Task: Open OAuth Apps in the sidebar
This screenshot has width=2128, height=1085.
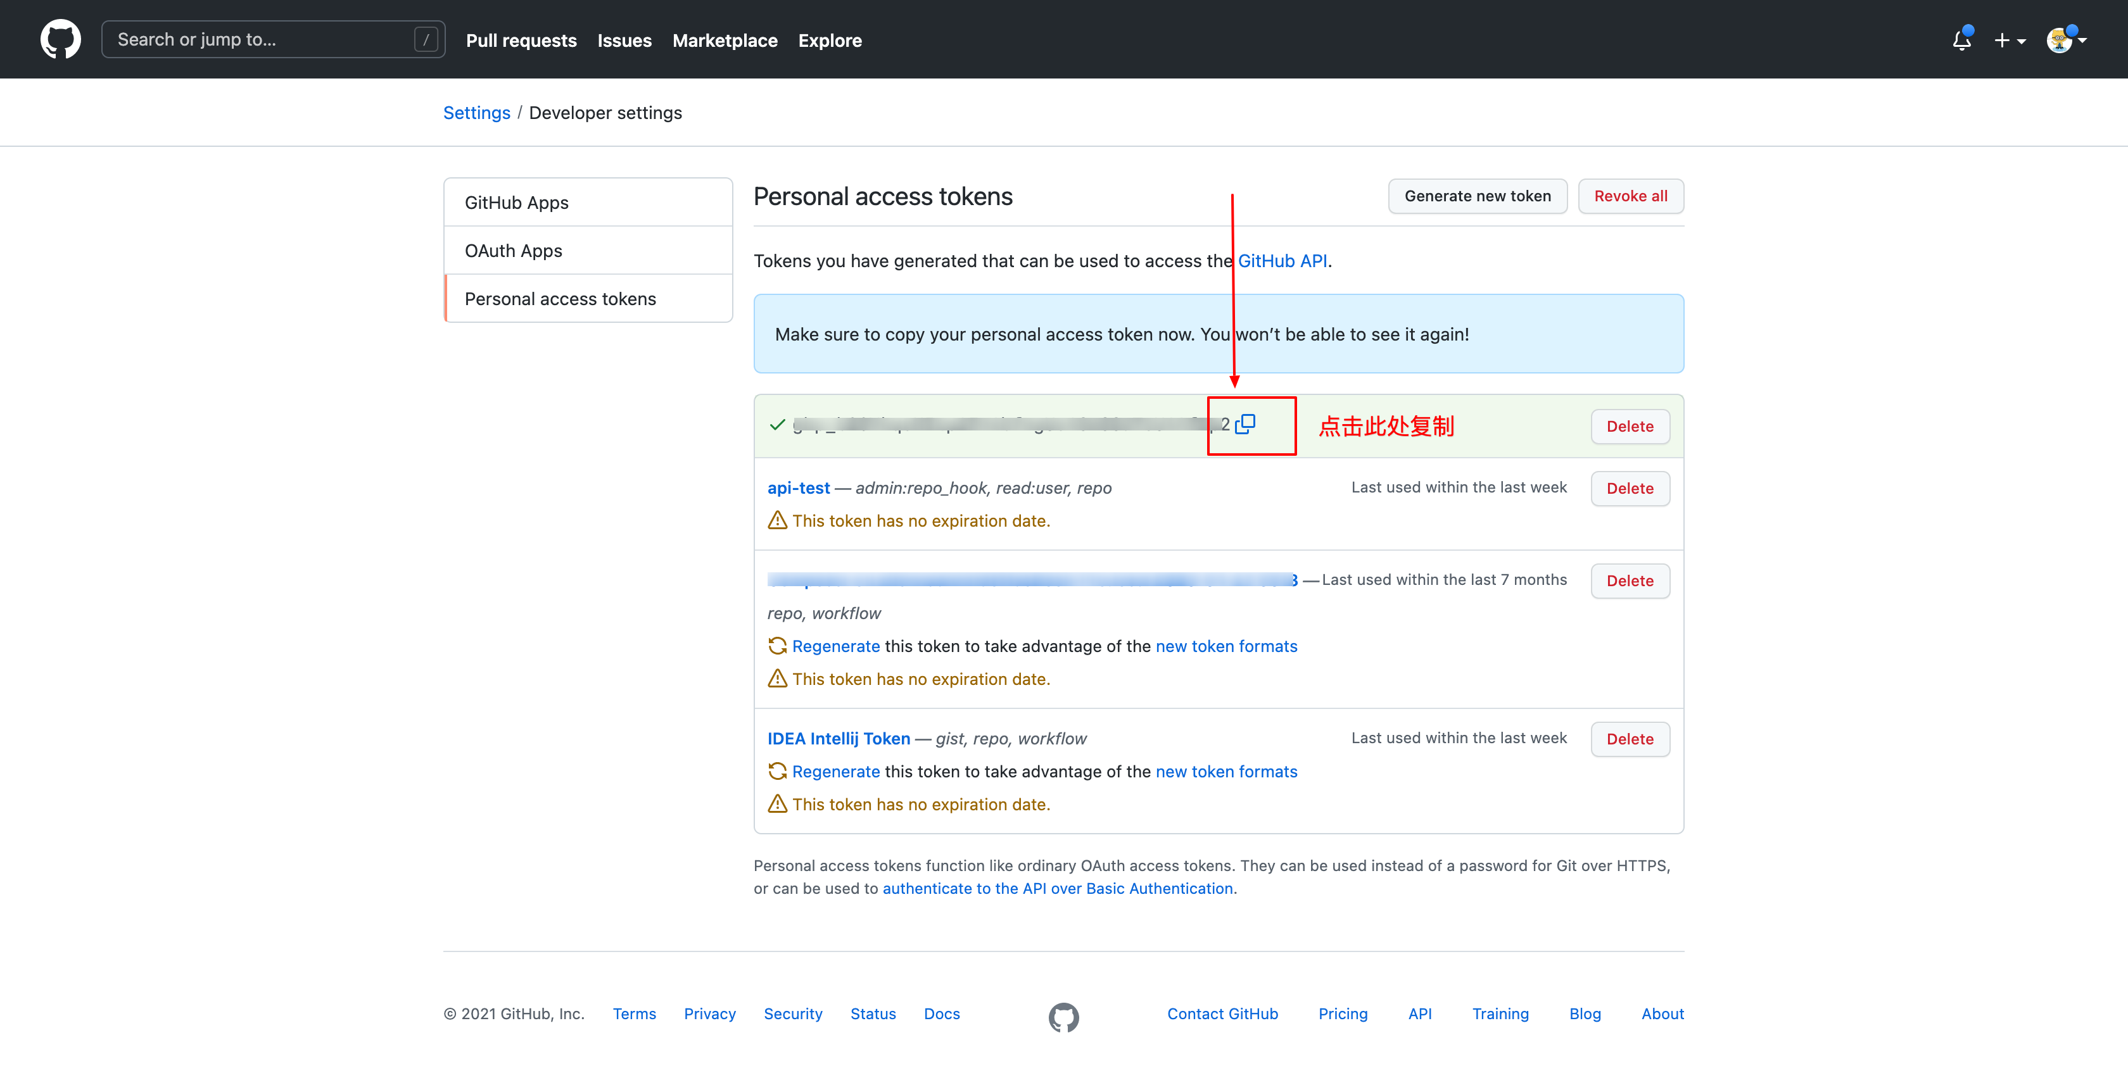Action: click(588, 250)
